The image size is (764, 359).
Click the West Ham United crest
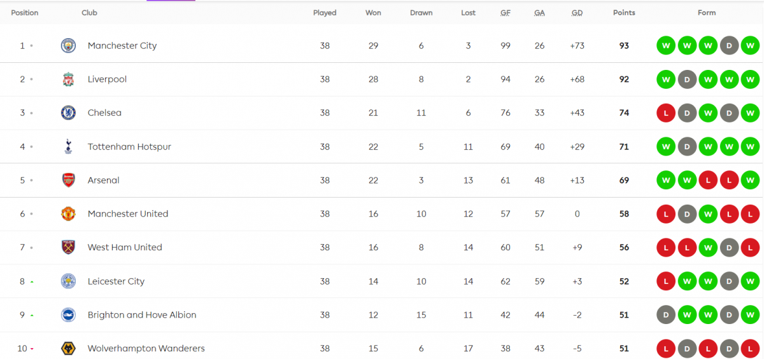pos(68,248)
